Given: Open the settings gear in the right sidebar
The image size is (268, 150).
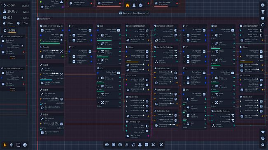Looking at the screenshot, I should (x=263, y=5).
